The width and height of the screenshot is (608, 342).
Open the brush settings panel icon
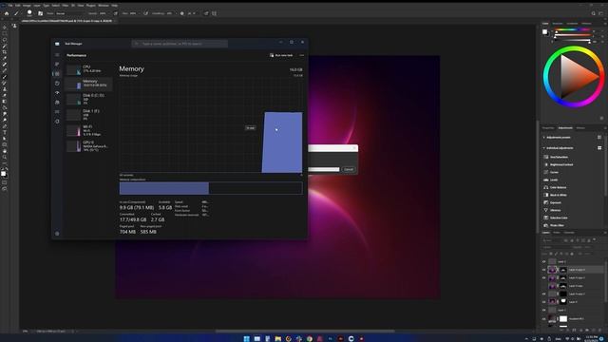40,13
